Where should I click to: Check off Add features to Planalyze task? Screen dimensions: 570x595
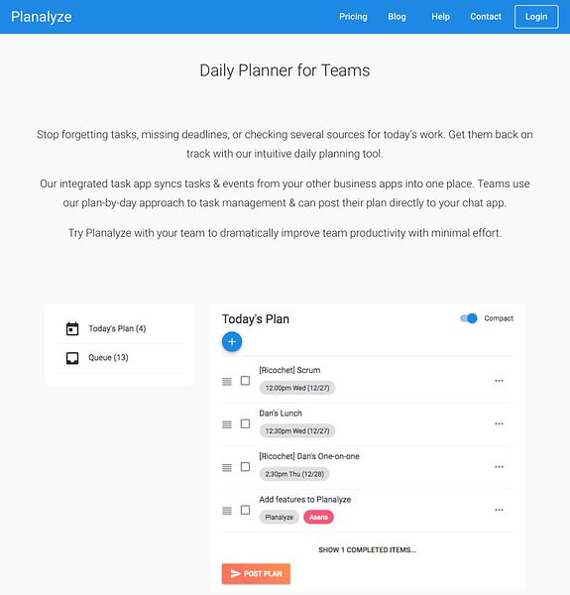coord(246,510)
